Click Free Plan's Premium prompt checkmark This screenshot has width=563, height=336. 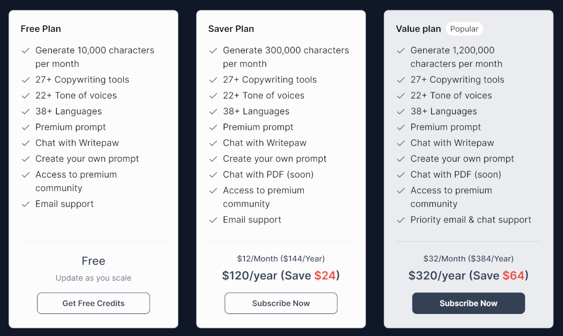click(26, 127)
